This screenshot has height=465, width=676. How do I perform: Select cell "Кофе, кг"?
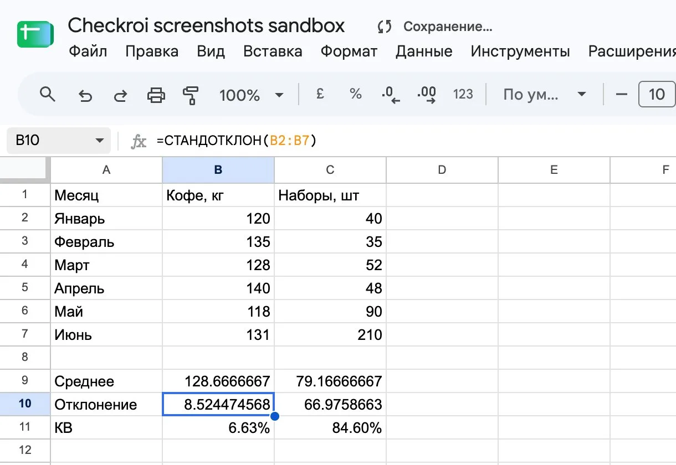218,195
